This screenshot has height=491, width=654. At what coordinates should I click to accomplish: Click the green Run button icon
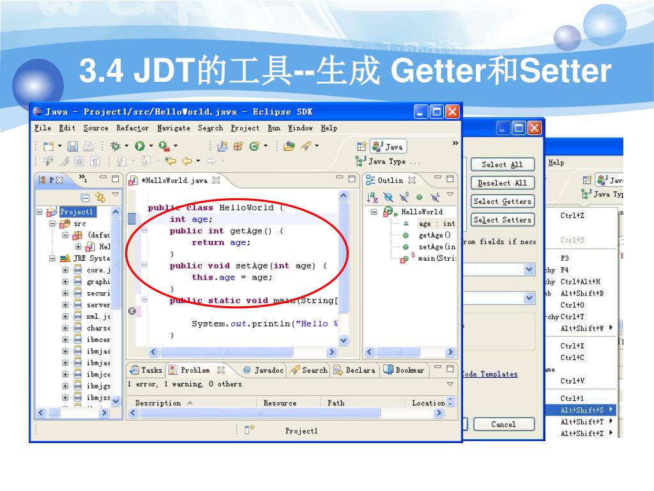point(140,146)
